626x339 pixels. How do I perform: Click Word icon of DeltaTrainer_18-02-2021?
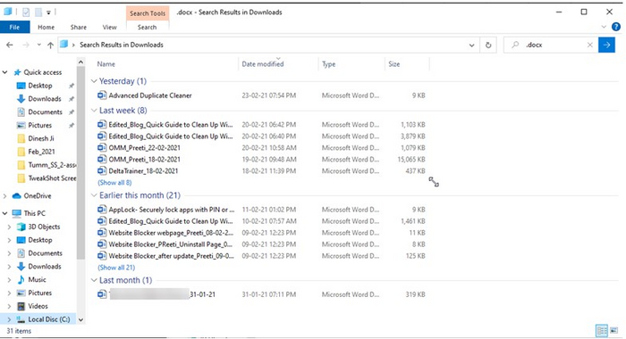point(102,170)
